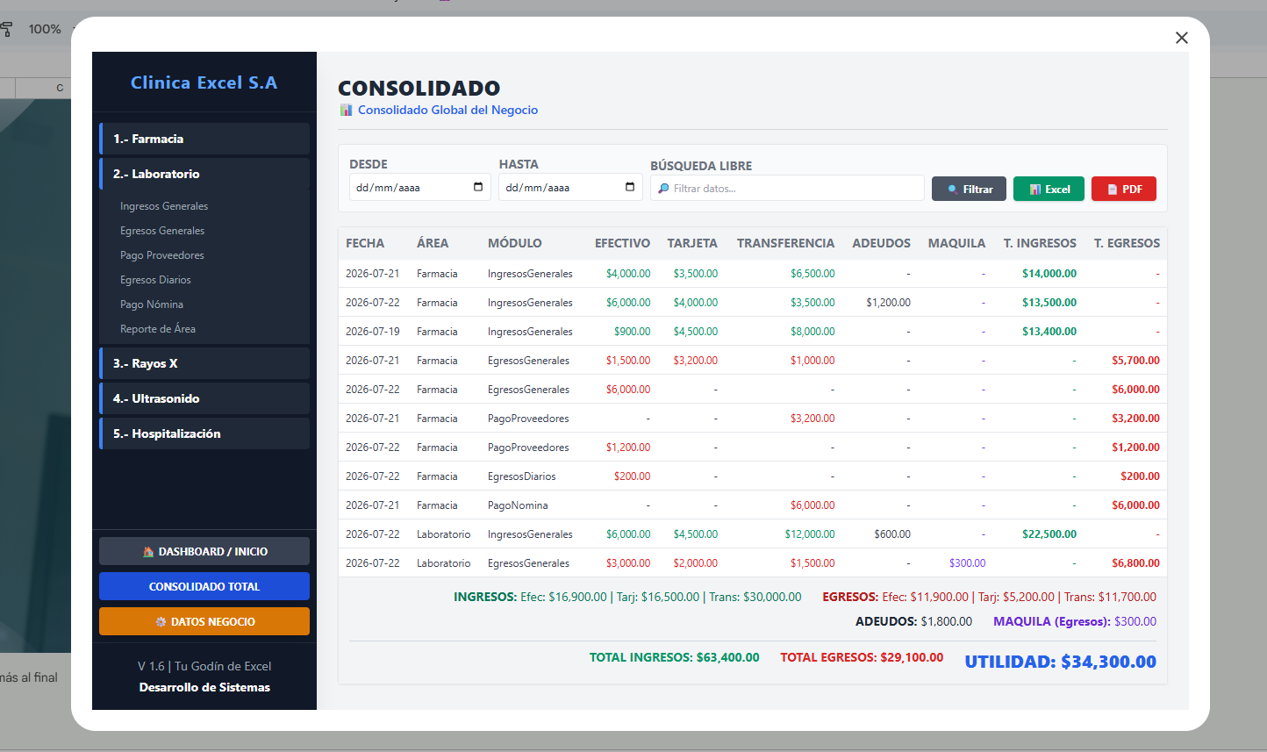
Task: Expand the 5.- Hospitalización sidebar section
Action: pos(204,433)
